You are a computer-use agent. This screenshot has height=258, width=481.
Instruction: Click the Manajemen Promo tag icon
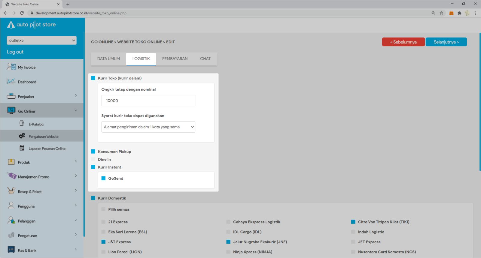[x=12, y=176]
